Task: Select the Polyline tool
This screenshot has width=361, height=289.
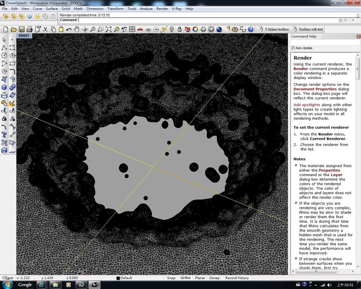Action: (x=4, y=48)
